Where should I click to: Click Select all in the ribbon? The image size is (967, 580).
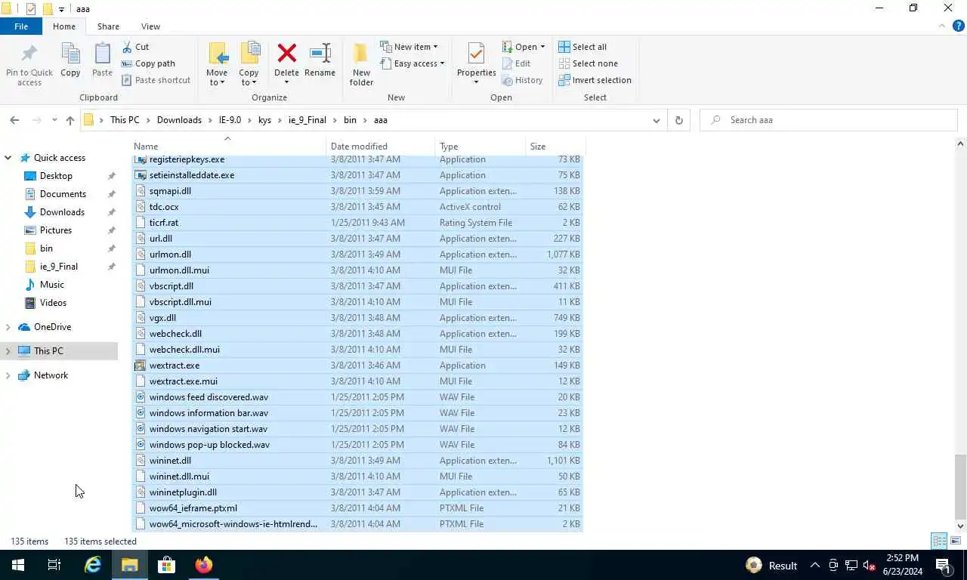click(582, 47)
